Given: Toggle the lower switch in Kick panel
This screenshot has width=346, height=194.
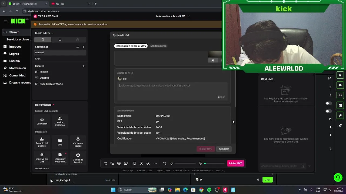Looking at the screenshot, I should tap(328, 111).
